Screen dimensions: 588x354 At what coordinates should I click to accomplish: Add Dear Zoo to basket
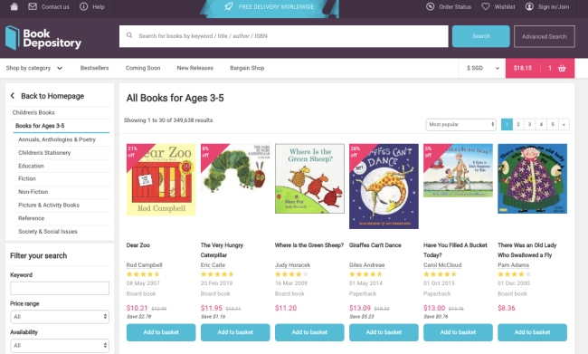pos(161,332)
